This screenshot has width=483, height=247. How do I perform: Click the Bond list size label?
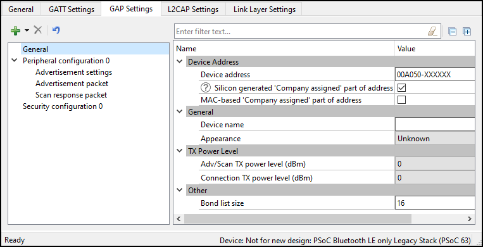click(222, 203)
